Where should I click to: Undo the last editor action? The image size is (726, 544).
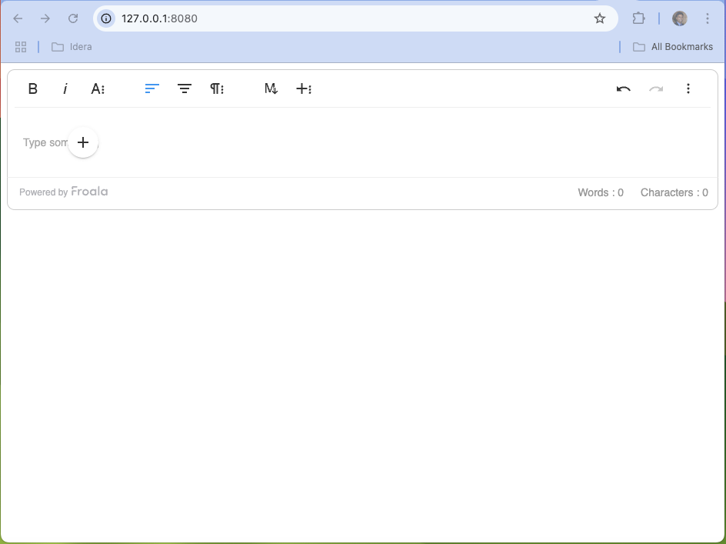(x=623, y=88)
